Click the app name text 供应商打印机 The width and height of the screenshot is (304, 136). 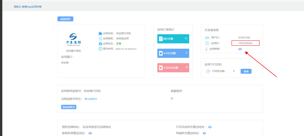(x=124, y=33)
